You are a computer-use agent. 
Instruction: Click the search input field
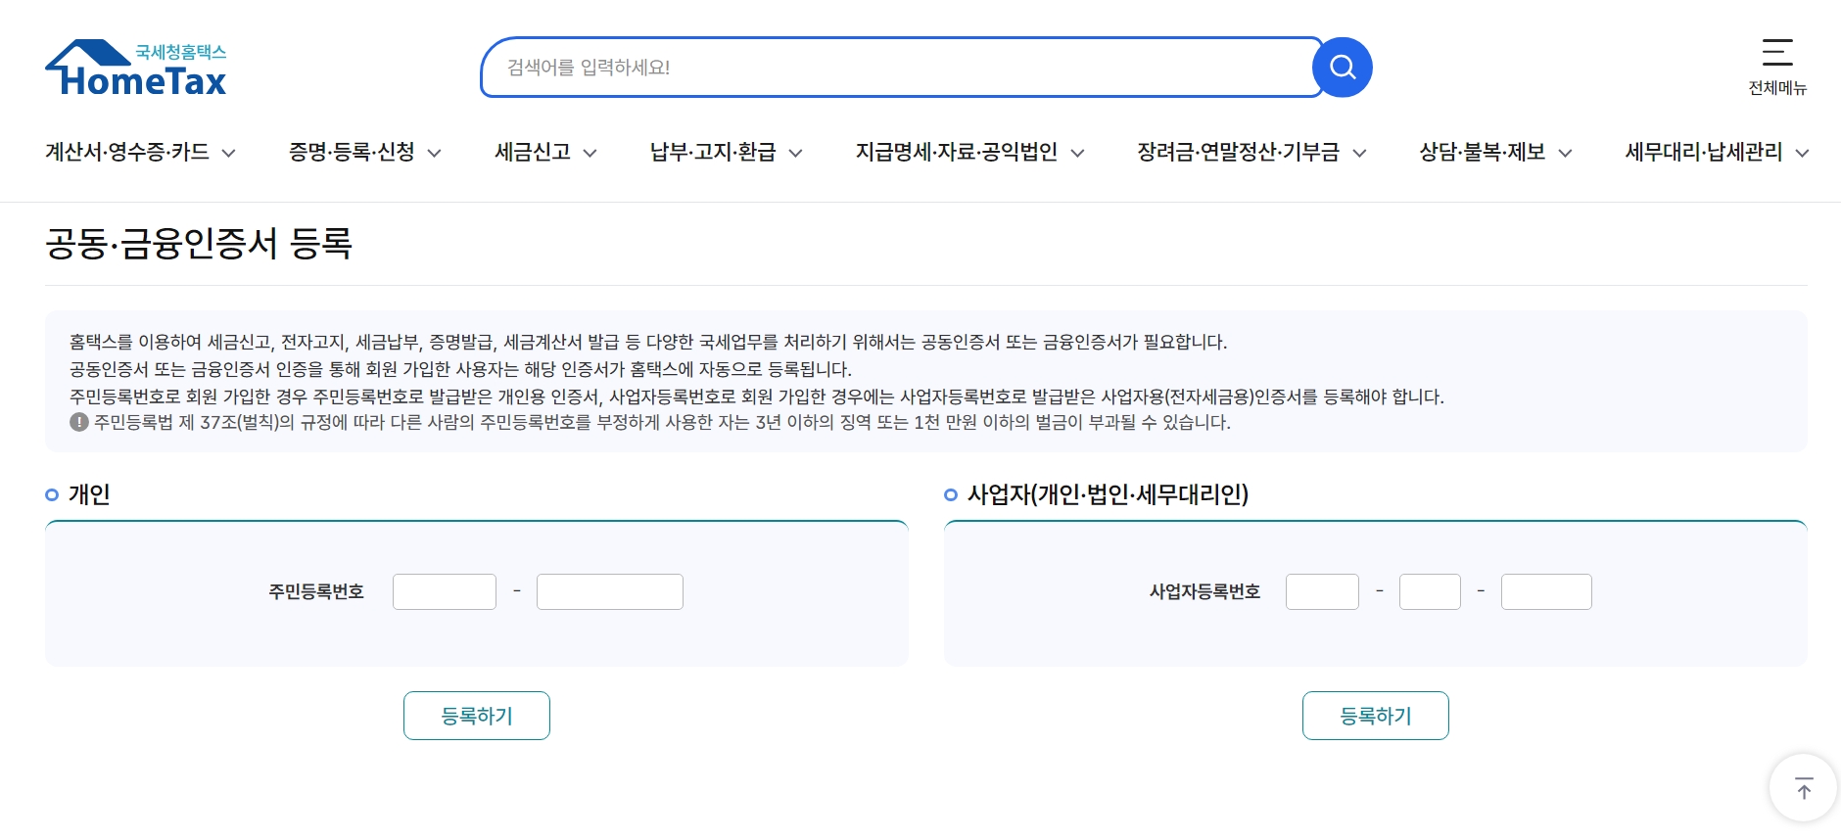tap(901, 68)
